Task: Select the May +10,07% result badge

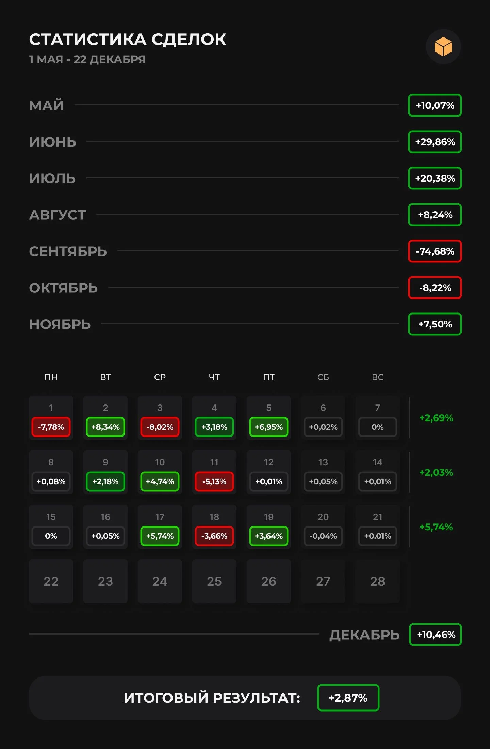Action: [x=435, y=105]
